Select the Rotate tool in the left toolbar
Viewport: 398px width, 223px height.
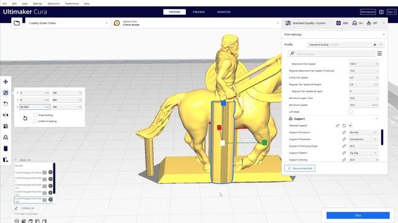coord(6,104)
